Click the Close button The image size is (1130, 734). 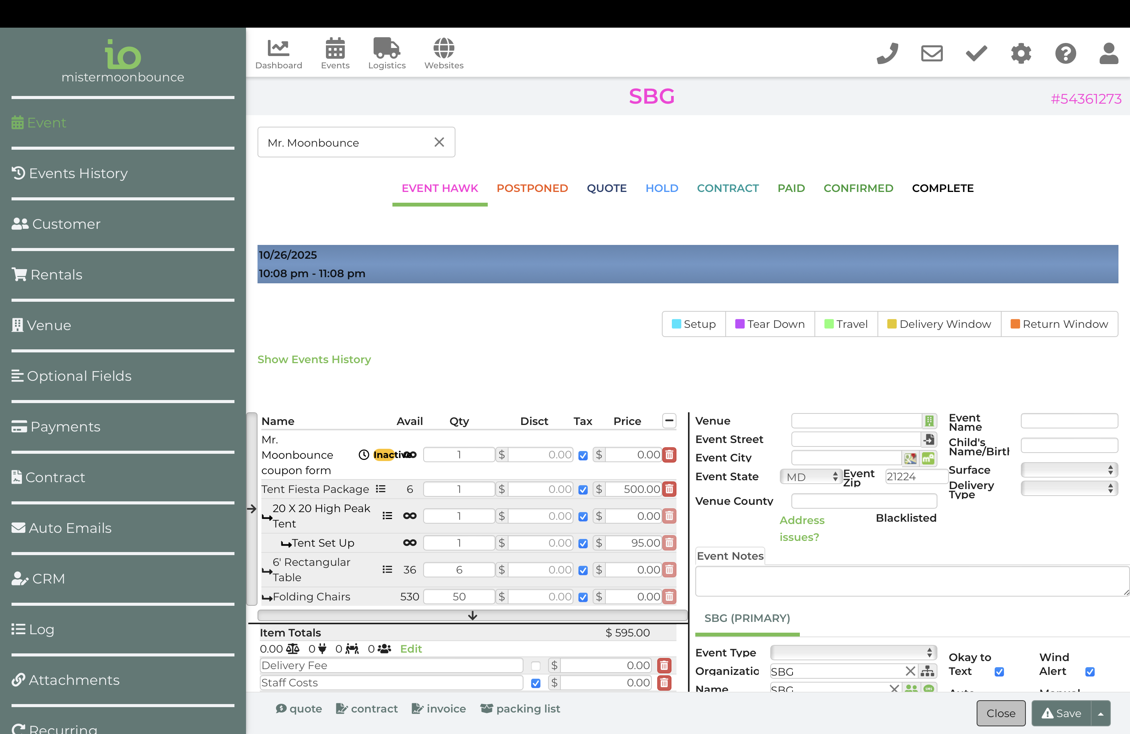point(1000,713)
